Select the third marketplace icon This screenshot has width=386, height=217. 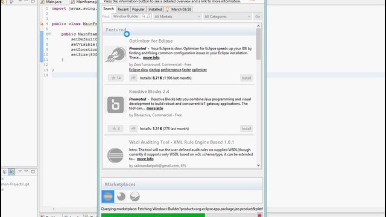[x=134, y=197]
